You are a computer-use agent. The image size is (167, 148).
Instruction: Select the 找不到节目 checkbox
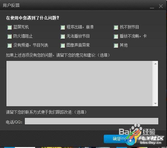point(116,27)
